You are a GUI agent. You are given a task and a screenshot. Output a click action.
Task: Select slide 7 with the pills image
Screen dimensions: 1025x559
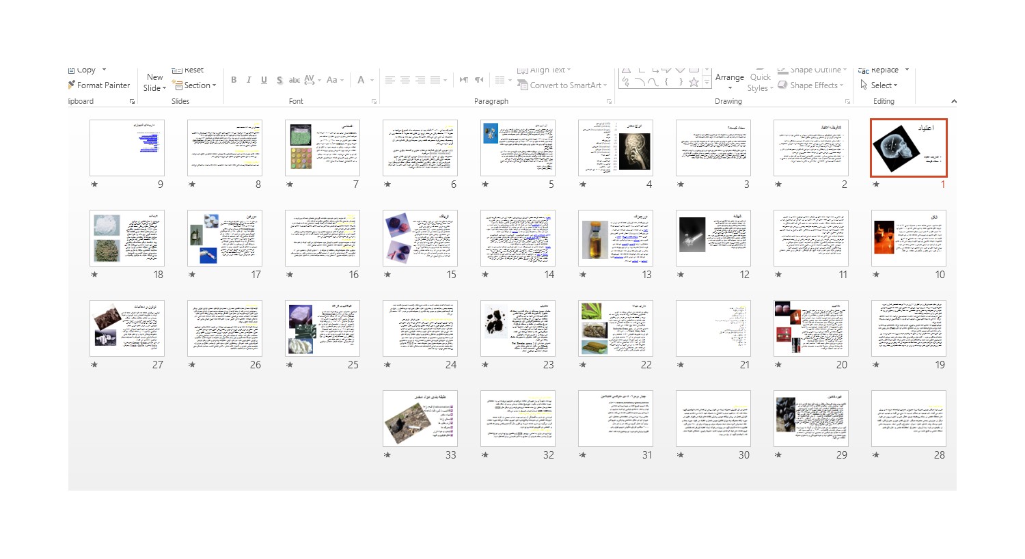323,148
